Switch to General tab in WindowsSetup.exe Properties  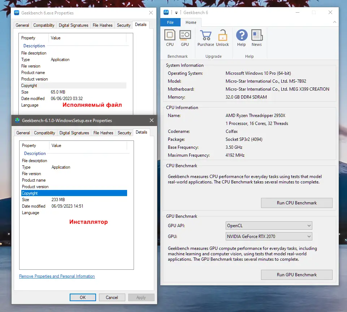tap(23, 133)
